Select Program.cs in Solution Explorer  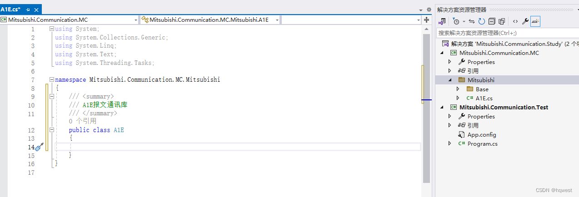pyautogui.click(x=482, y=144)
